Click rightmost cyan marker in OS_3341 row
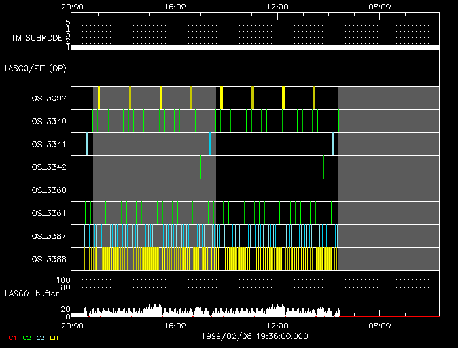Viewport: 458px width, 348px height. pyautogui.click(x=333, y=144)
